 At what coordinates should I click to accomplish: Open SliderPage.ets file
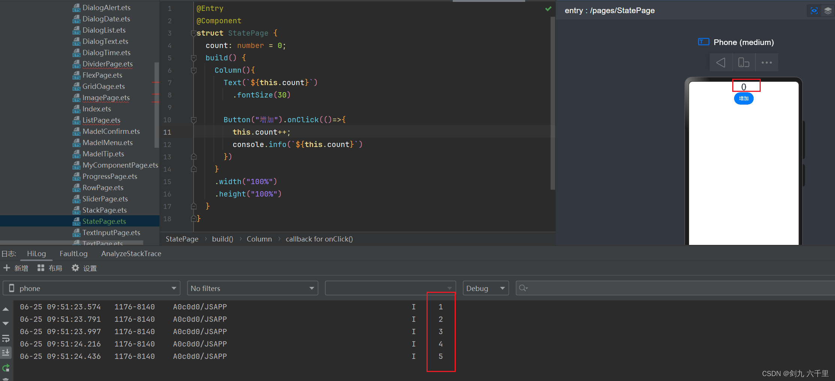(105, 199)
